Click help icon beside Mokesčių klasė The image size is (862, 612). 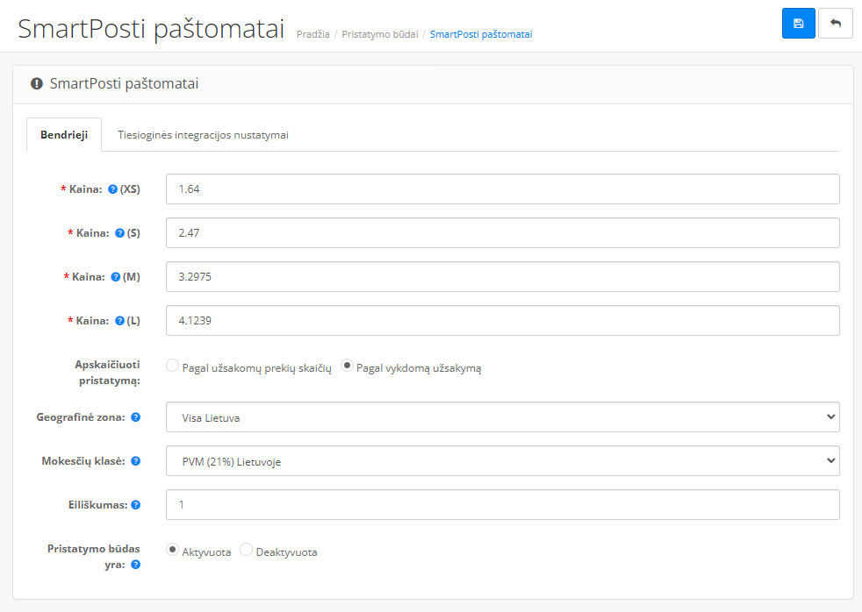click(136, 461)
